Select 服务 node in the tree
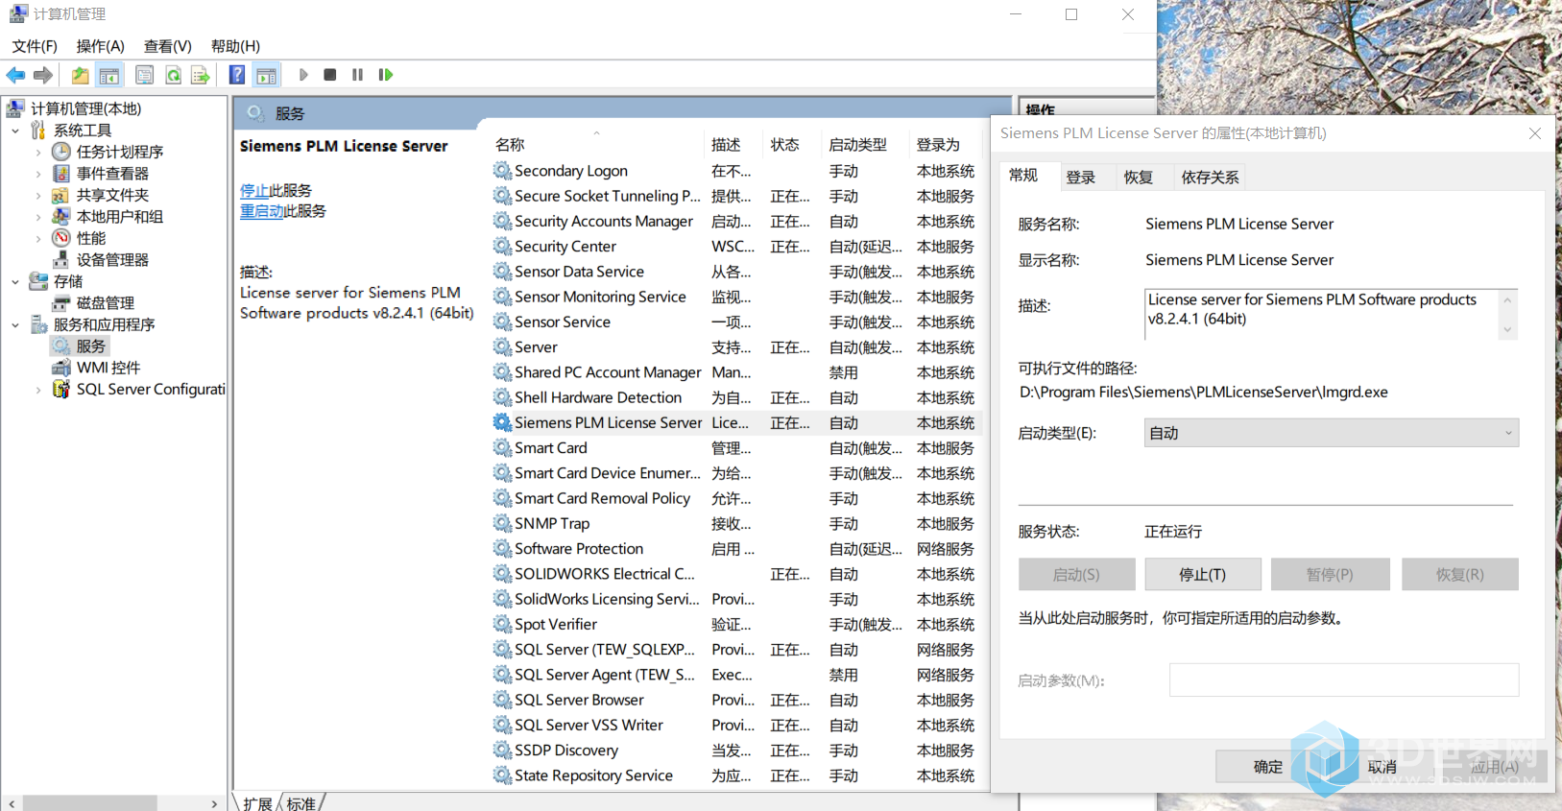This screenshot has width=1562, height=811. coord(91,346)
